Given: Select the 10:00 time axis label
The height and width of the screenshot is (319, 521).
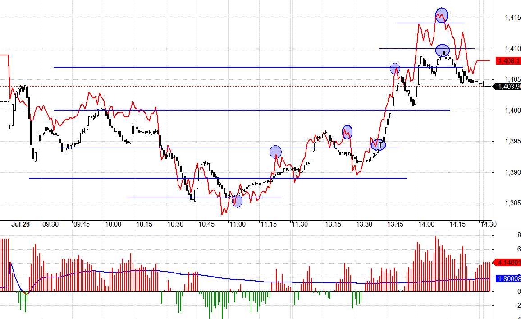Looking at the screenshot, I should point(112,224).
